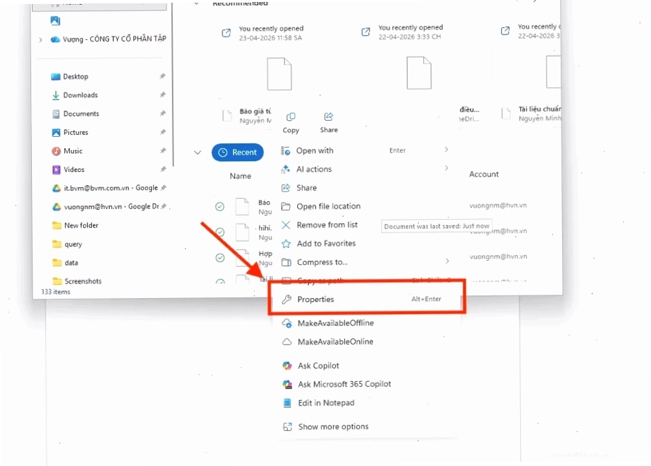Open the file recommended 22-04-2026 3:33 CH

(x=419, y=72)
